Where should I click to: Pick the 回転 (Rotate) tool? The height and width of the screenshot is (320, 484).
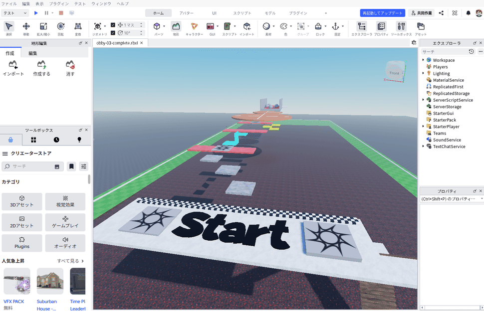(61, 26)
